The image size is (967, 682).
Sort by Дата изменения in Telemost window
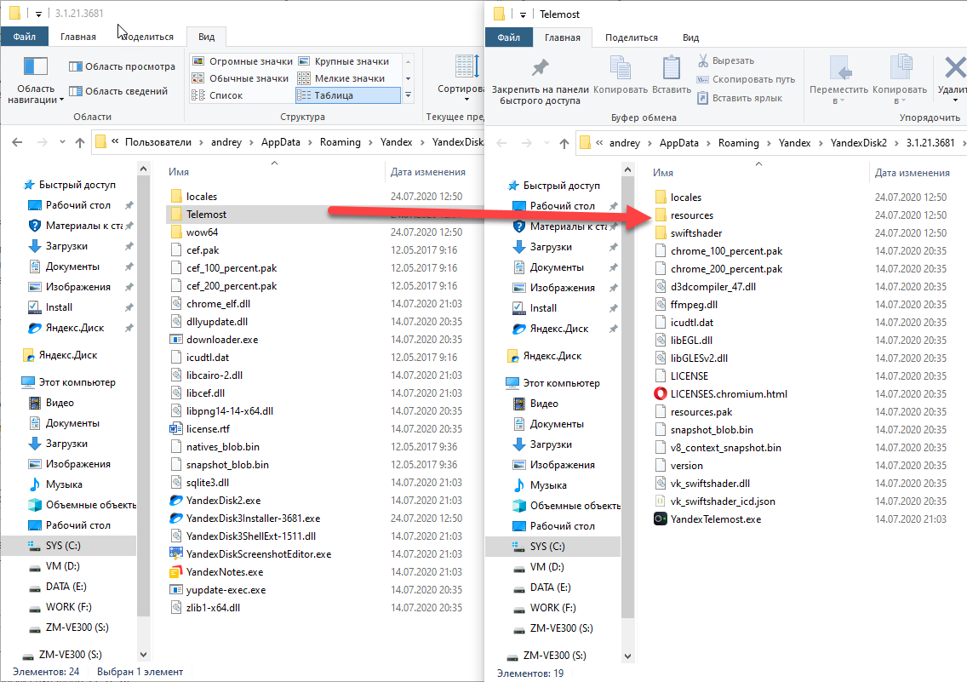pyautogui.click(x=913, y=174)
